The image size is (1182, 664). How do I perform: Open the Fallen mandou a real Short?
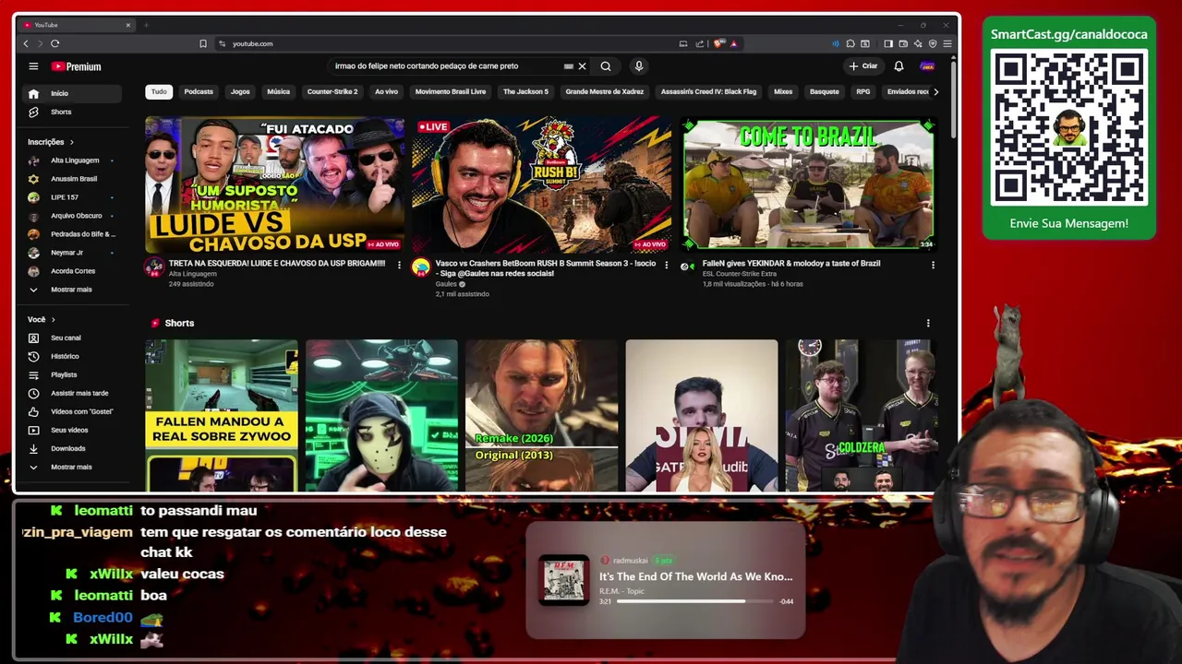pyautogui.click(x=222, y=415)
